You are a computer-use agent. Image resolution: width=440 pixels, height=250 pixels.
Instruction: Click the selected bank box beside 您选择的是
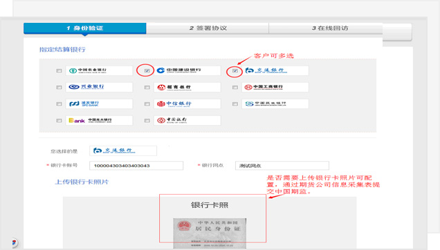tap(123, 151)
